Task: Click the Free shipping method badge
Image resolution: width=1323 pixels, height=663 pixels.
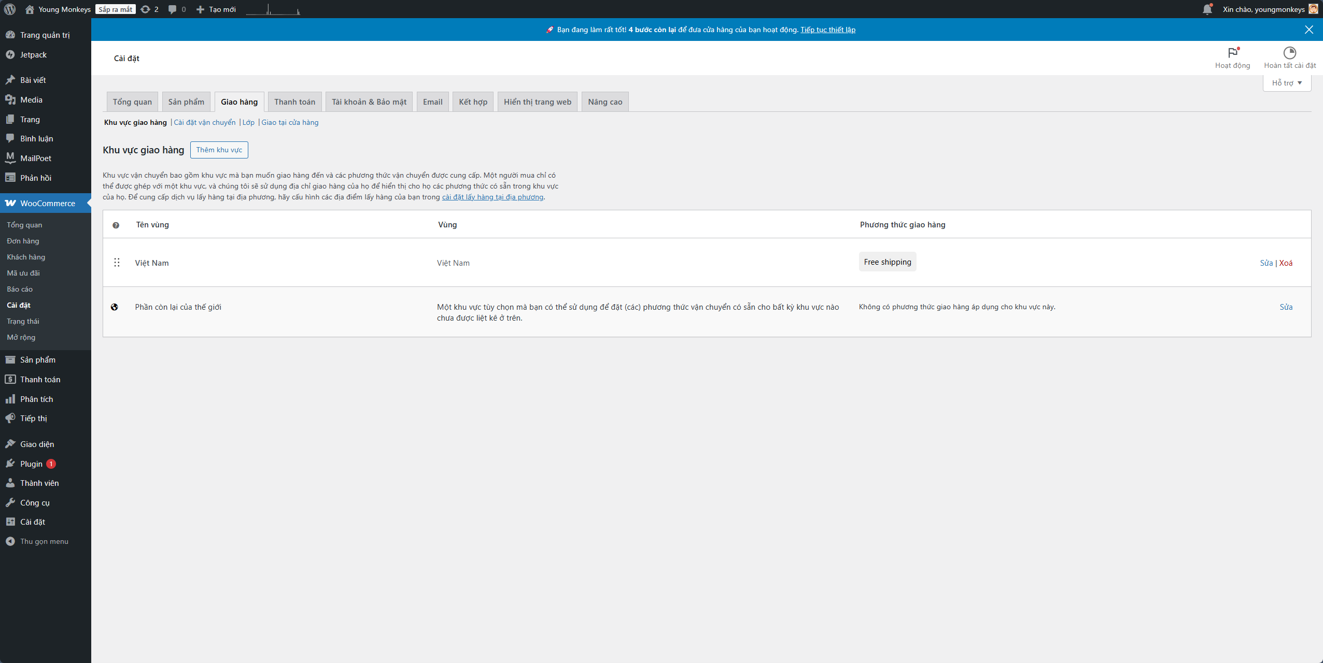Action: coord(887,262)
